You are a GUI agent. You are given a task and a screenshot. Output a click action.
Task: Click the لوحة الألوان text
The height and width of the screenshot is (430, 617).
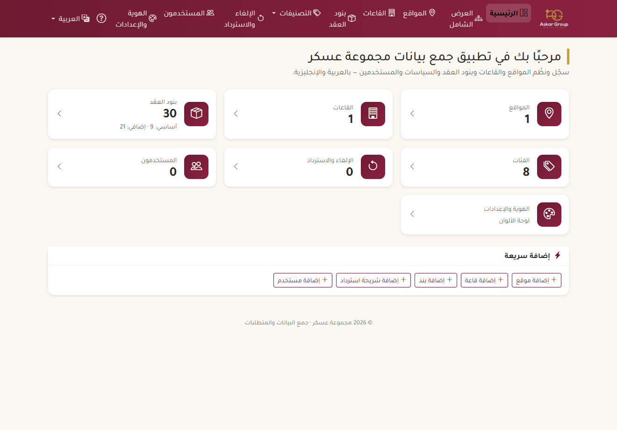[x=514, y=221]
